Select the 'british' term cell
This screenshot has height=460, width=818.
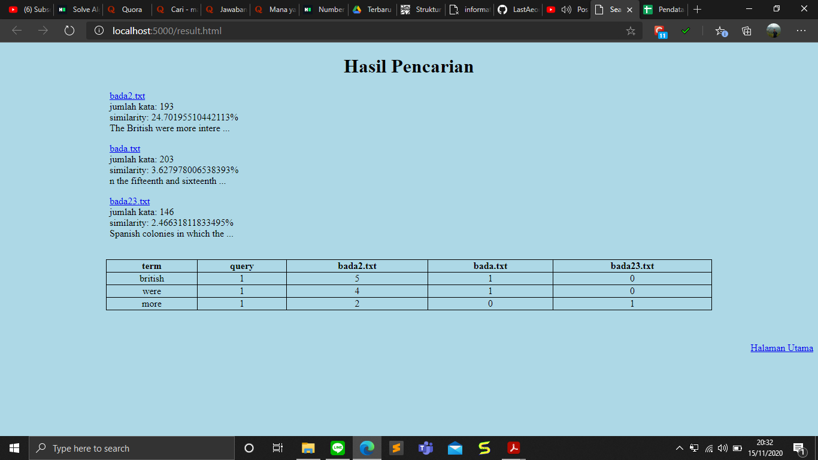click(x=152, y=279)
